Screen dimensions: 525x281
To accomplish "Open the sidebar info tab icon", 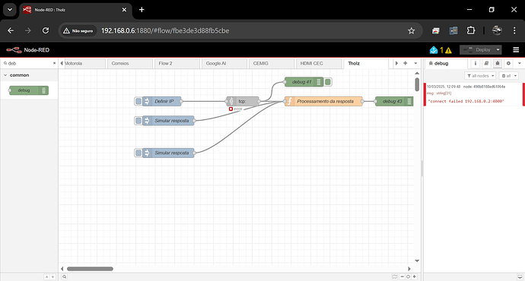I will [x=475, y=63].
